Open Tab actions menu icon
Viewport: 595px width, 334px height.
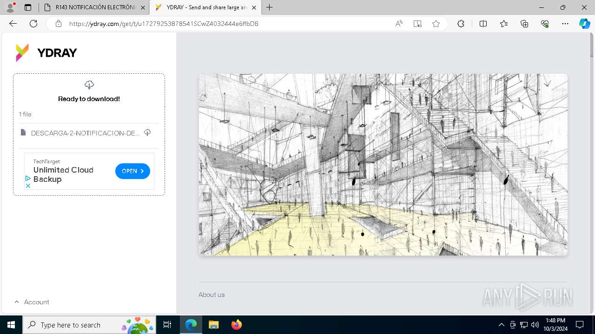28,7
